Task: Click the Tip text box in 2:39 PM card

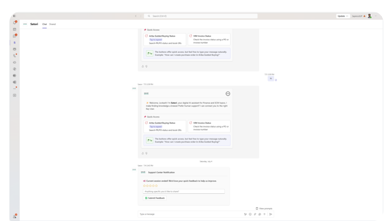Action: pyautogui.click(x=187, y=140)
